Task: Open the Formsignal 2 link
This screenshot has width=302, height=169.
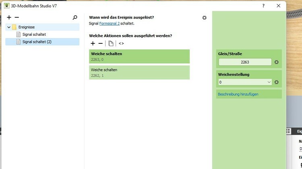Action: [110, 23]
